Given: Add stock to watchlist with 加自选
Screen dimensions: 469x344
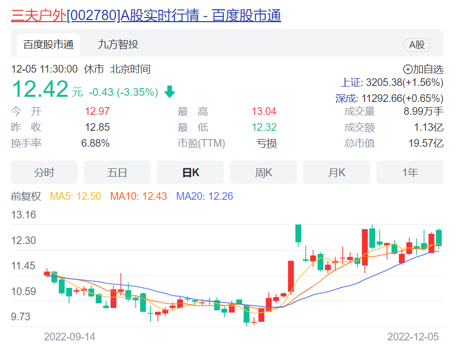Looking at the screenshot, I should click(x=423, y=69).
